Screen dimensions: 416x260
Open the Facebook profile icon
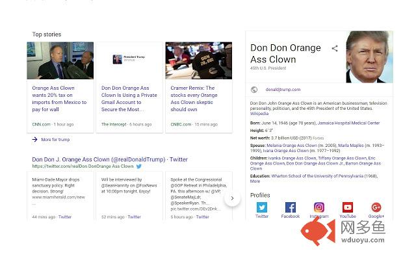(x=291, y=207)
